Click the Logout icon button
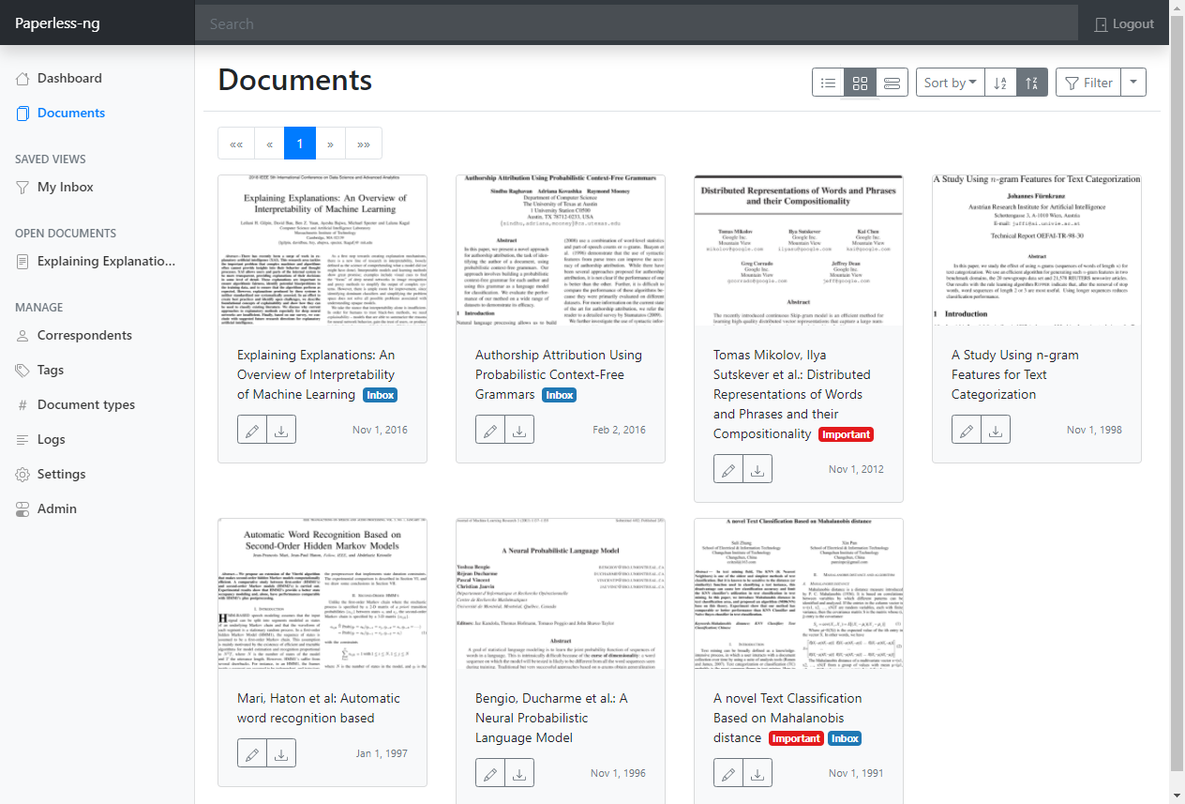The width and height of the screenshot is (1185, 804). 1124,23
